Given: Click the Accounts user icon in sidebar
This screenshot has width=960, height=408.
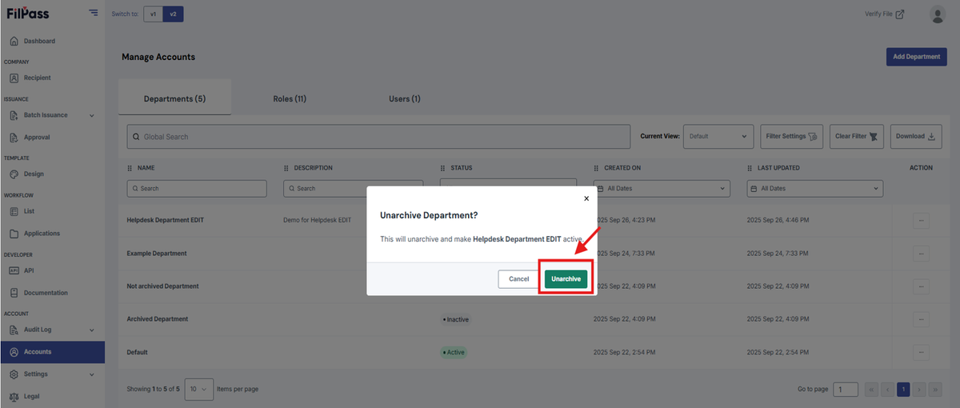Looking at the screenshot, I should [x=14, y=352].
